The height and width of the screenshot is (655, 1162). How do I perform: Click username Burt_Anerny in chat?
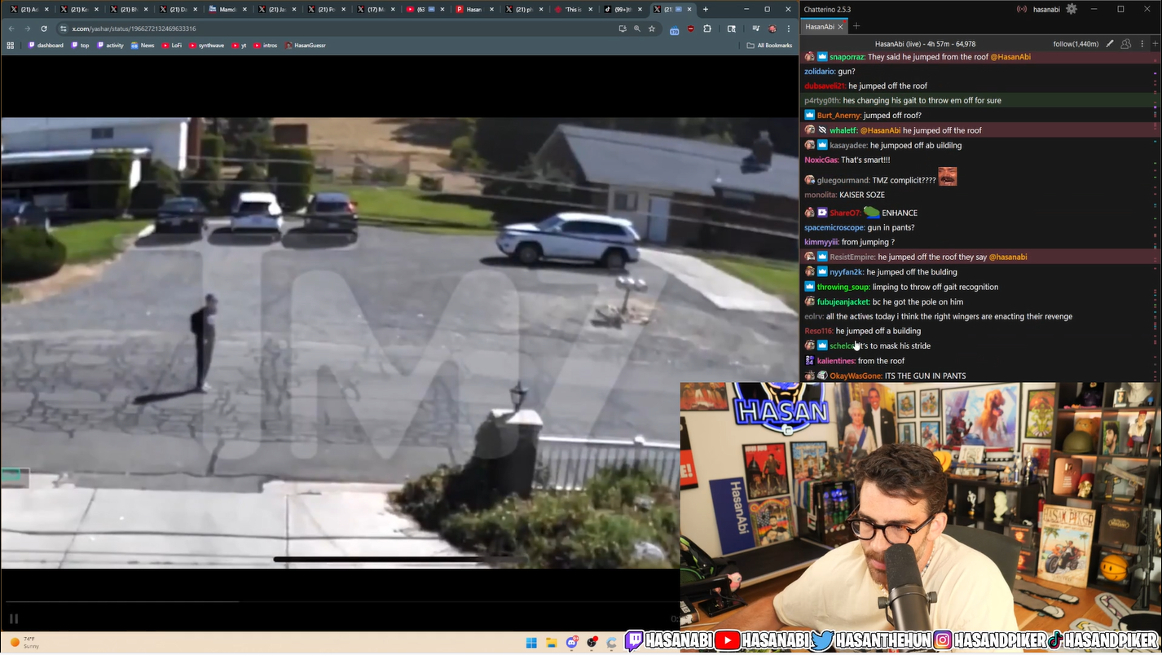(838, 116)
